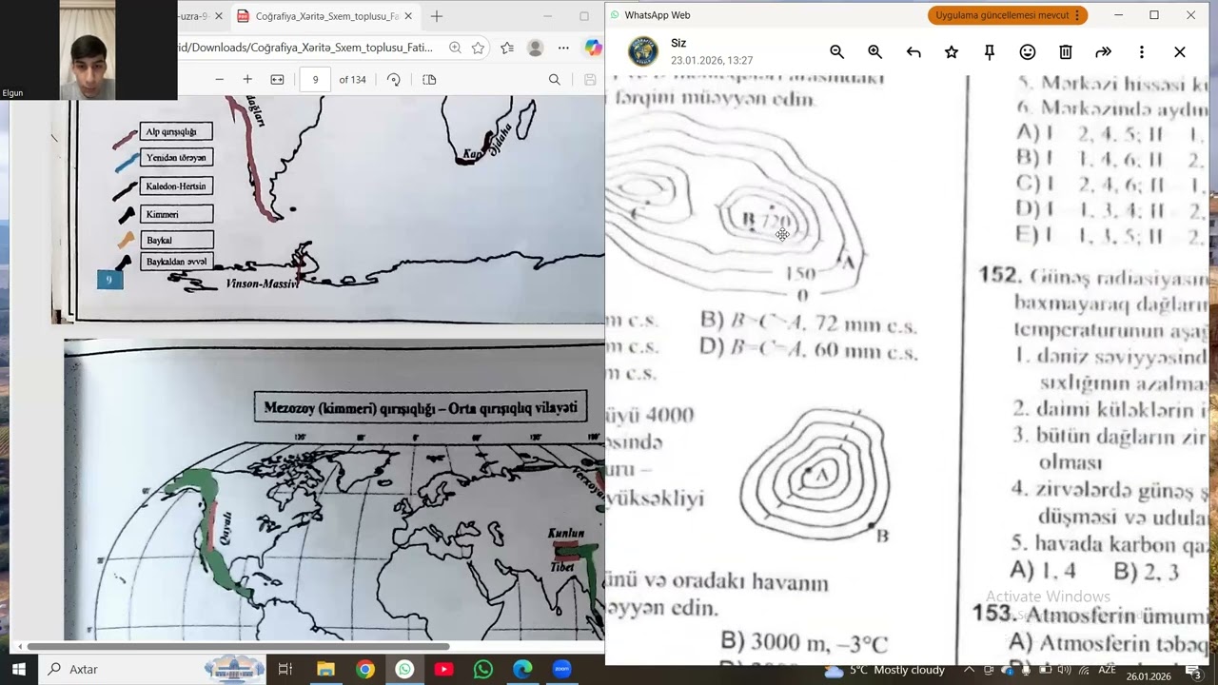Screen dimensions: 1218x685
Task: Open Microsoft Edge from the taskbar
Action: (x=521, y=669)
